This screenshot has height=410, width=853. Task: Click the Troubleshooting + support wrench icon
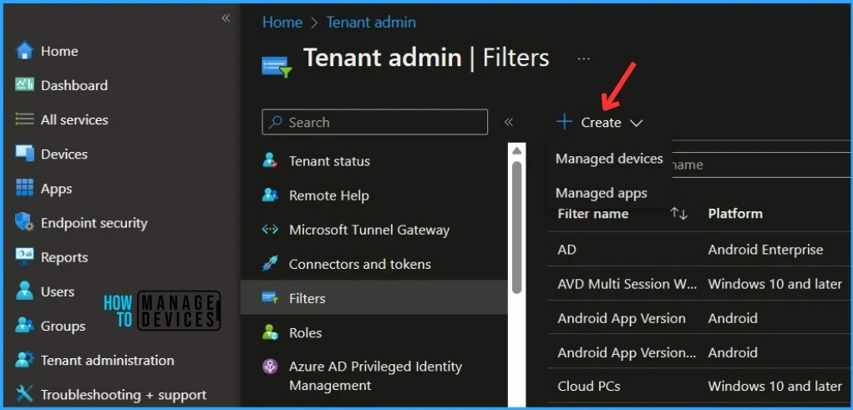pos(24,394)
